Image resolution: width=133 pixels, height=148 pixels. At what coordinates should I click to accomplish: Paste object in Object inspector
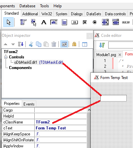pyautogui.click(x=46, y=44)
